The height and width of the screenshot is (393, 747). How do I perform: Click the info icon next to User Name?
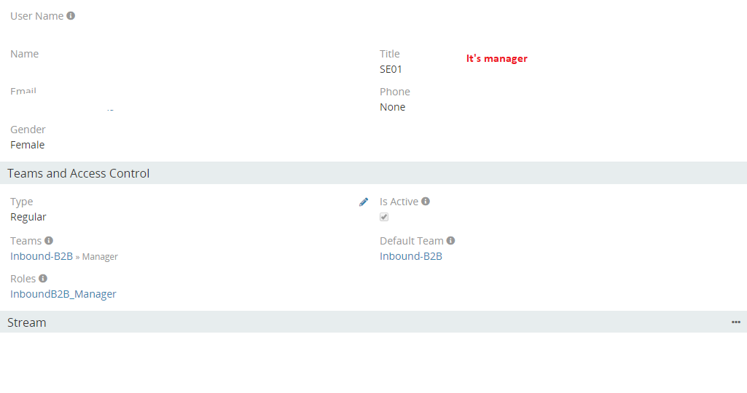click(71, 16)
